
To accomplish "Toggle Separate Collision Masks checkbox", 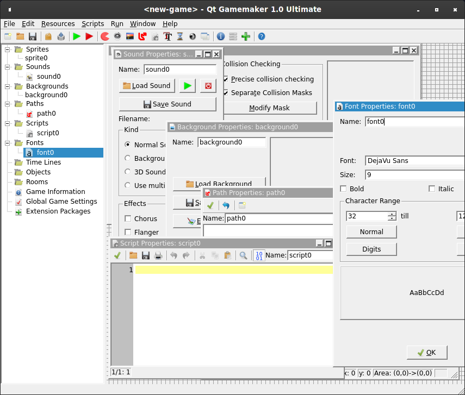I will [226, 93].
